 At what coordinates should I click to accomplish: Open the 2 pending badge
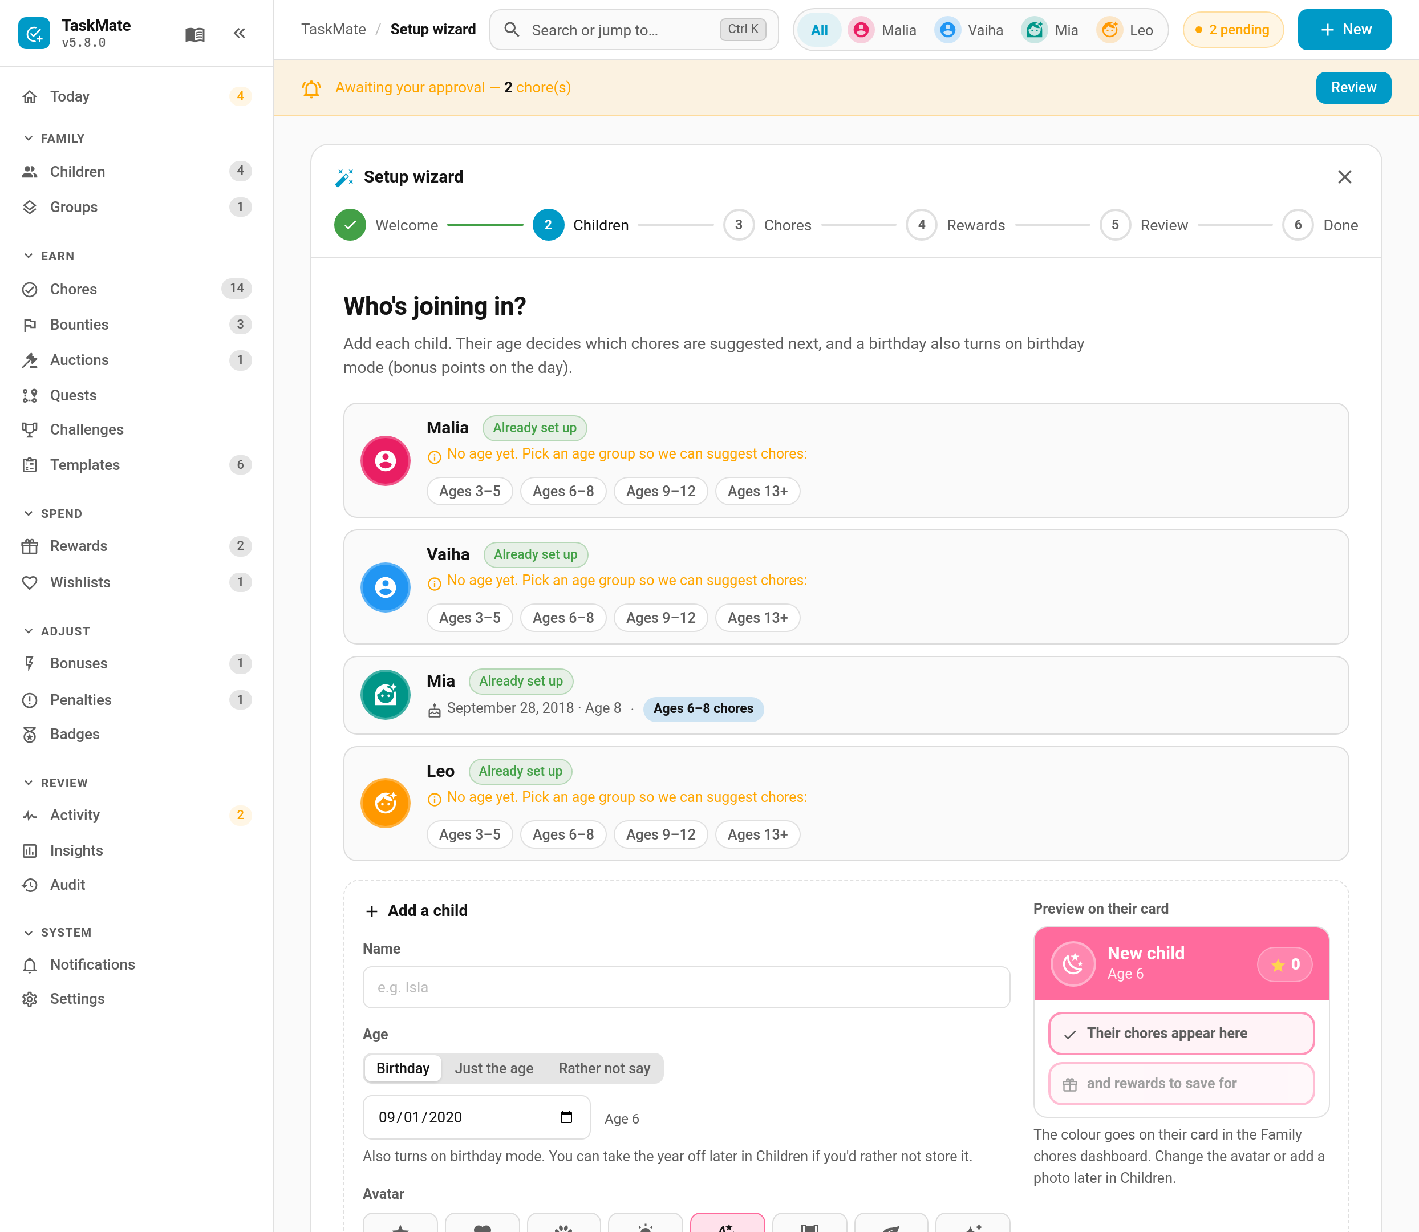1232,30
